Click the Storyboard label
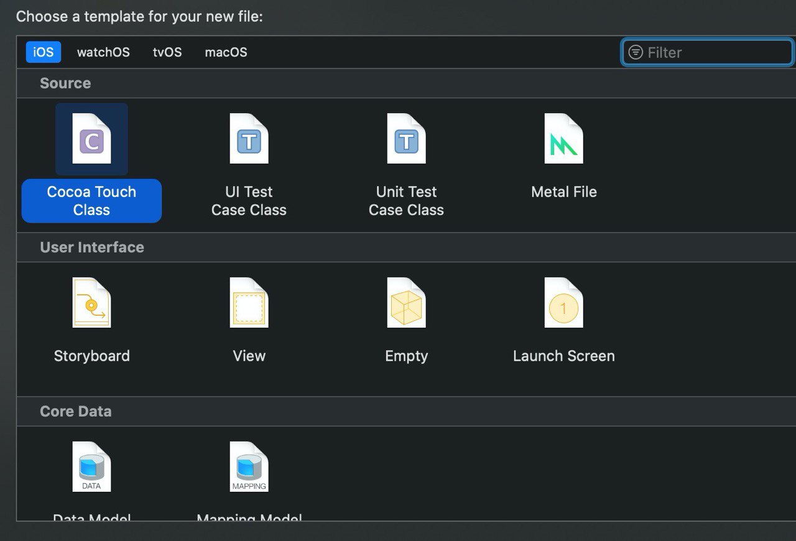The image size is (796, 541). click(91, 356)
